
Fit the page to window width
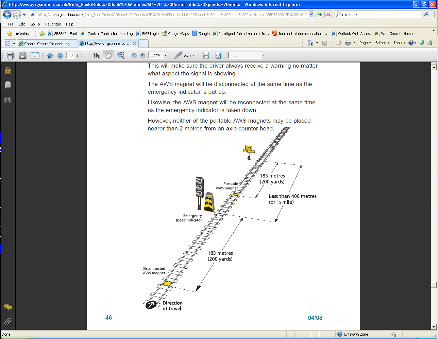point(206,55)
